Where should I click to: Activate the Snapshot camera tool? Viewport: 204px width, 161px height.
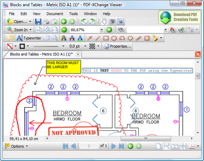[x=112, y=22]
